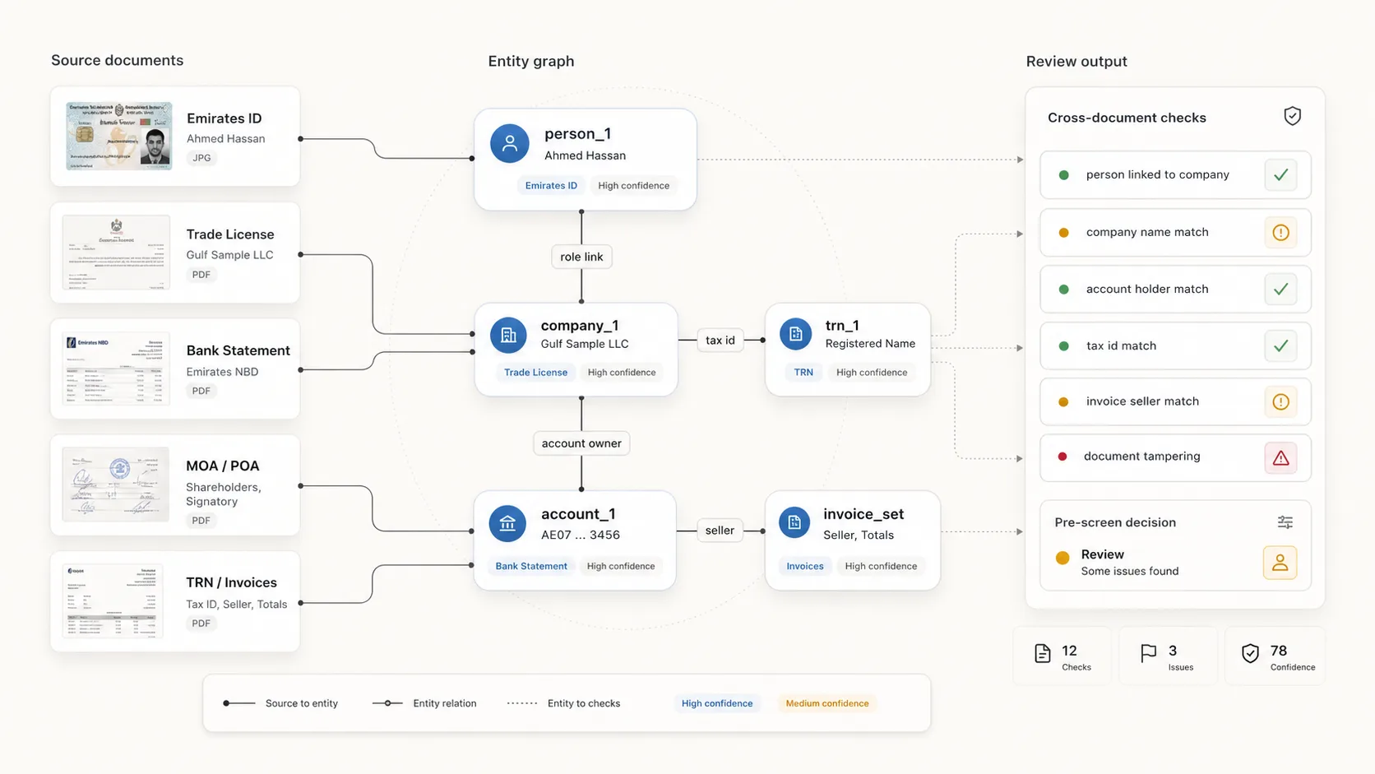This screenshot has width=1375, height=774.
Task: Click the Bank Statement tag on account_1
Action: click(531, 566)
